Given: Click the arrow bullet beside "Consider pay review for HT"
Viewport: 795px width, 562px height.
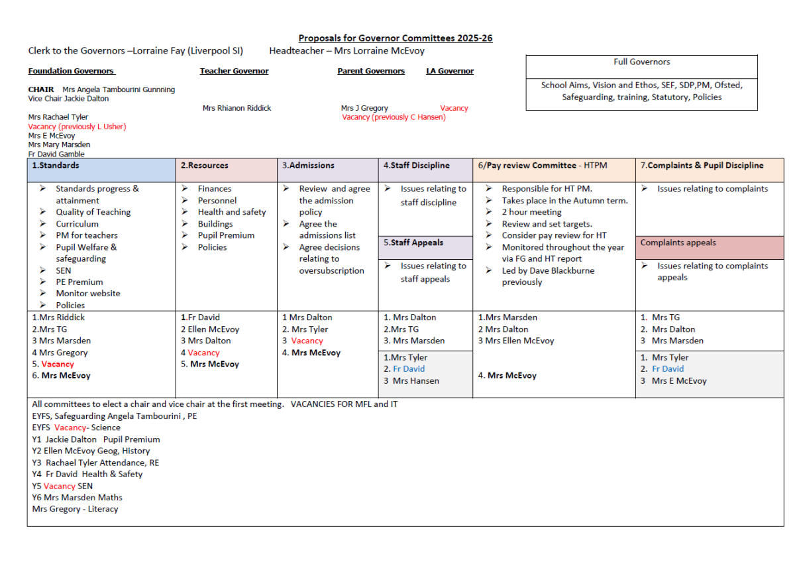Looking at the screenshot, I should click(488, 235).
